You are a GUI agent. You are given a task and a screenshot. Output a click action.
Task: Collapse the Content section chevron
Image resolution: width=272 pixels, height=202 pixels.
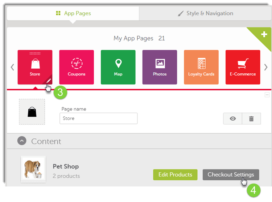click(22, 141)
